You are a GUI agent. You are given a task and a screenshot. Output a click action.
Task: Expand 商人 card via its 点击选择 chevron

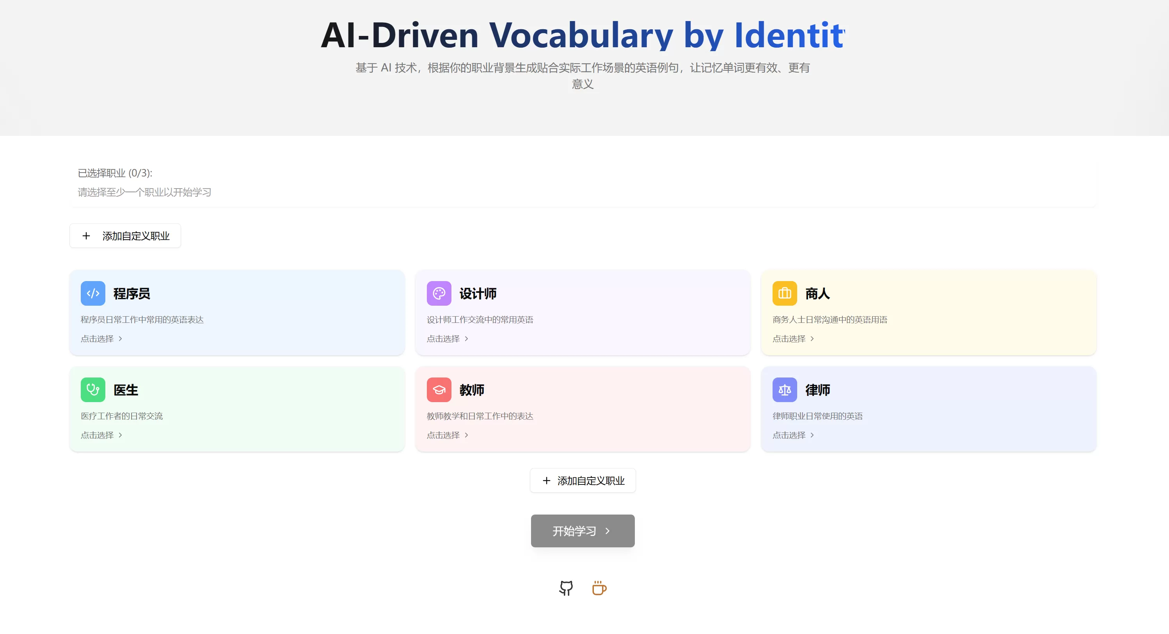tap(813, 338)
